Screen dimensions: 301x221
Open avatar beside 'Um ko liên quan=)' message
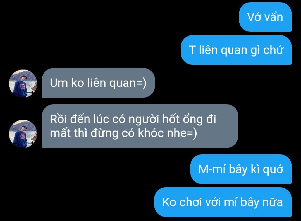23,84
